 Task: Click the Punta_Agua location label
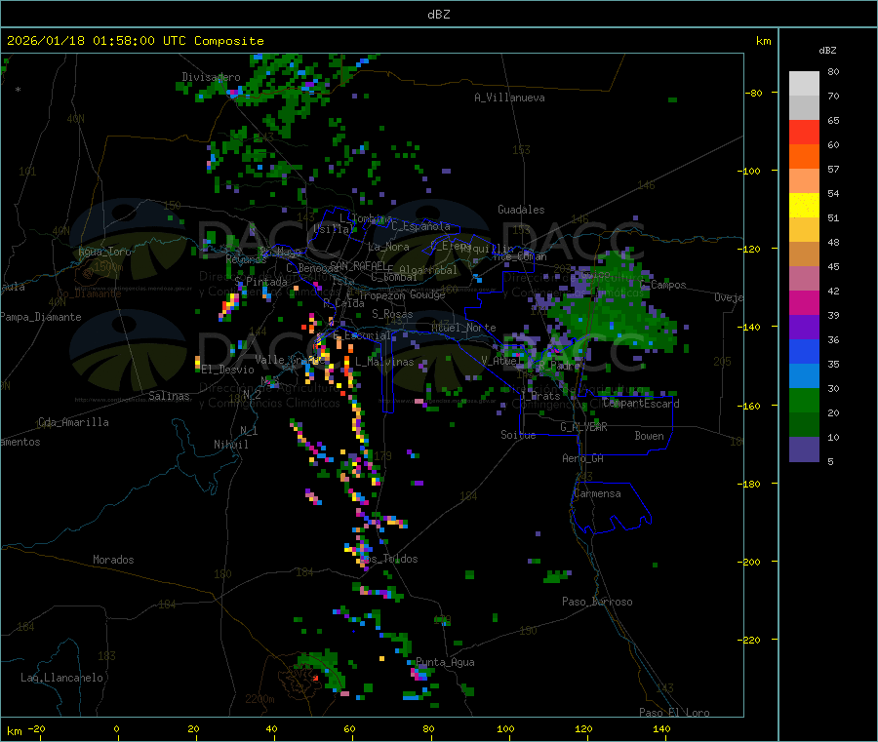pos(445,662)
